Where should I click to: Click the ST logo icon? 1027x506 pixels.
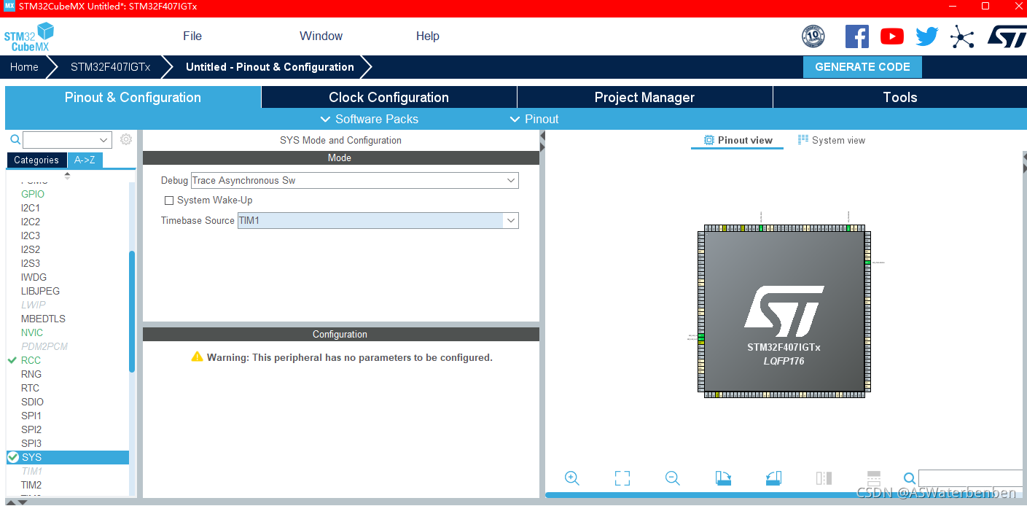(1007, 36)
